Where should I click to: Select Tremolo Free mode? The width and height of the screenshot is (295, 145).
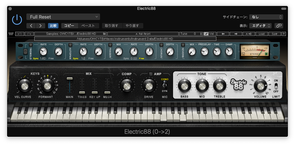pyautogui.click(x=51, y=58)
